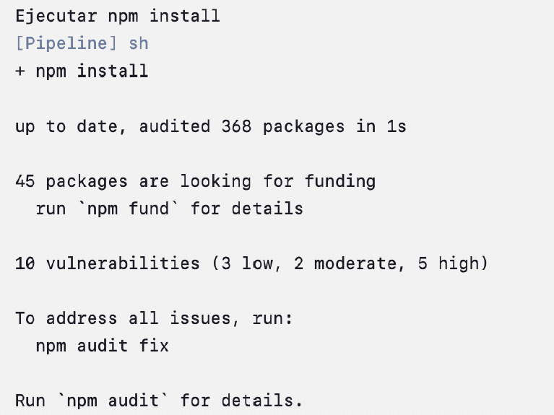Click the 'run `npm fund` for details' line

coord(170,209)
